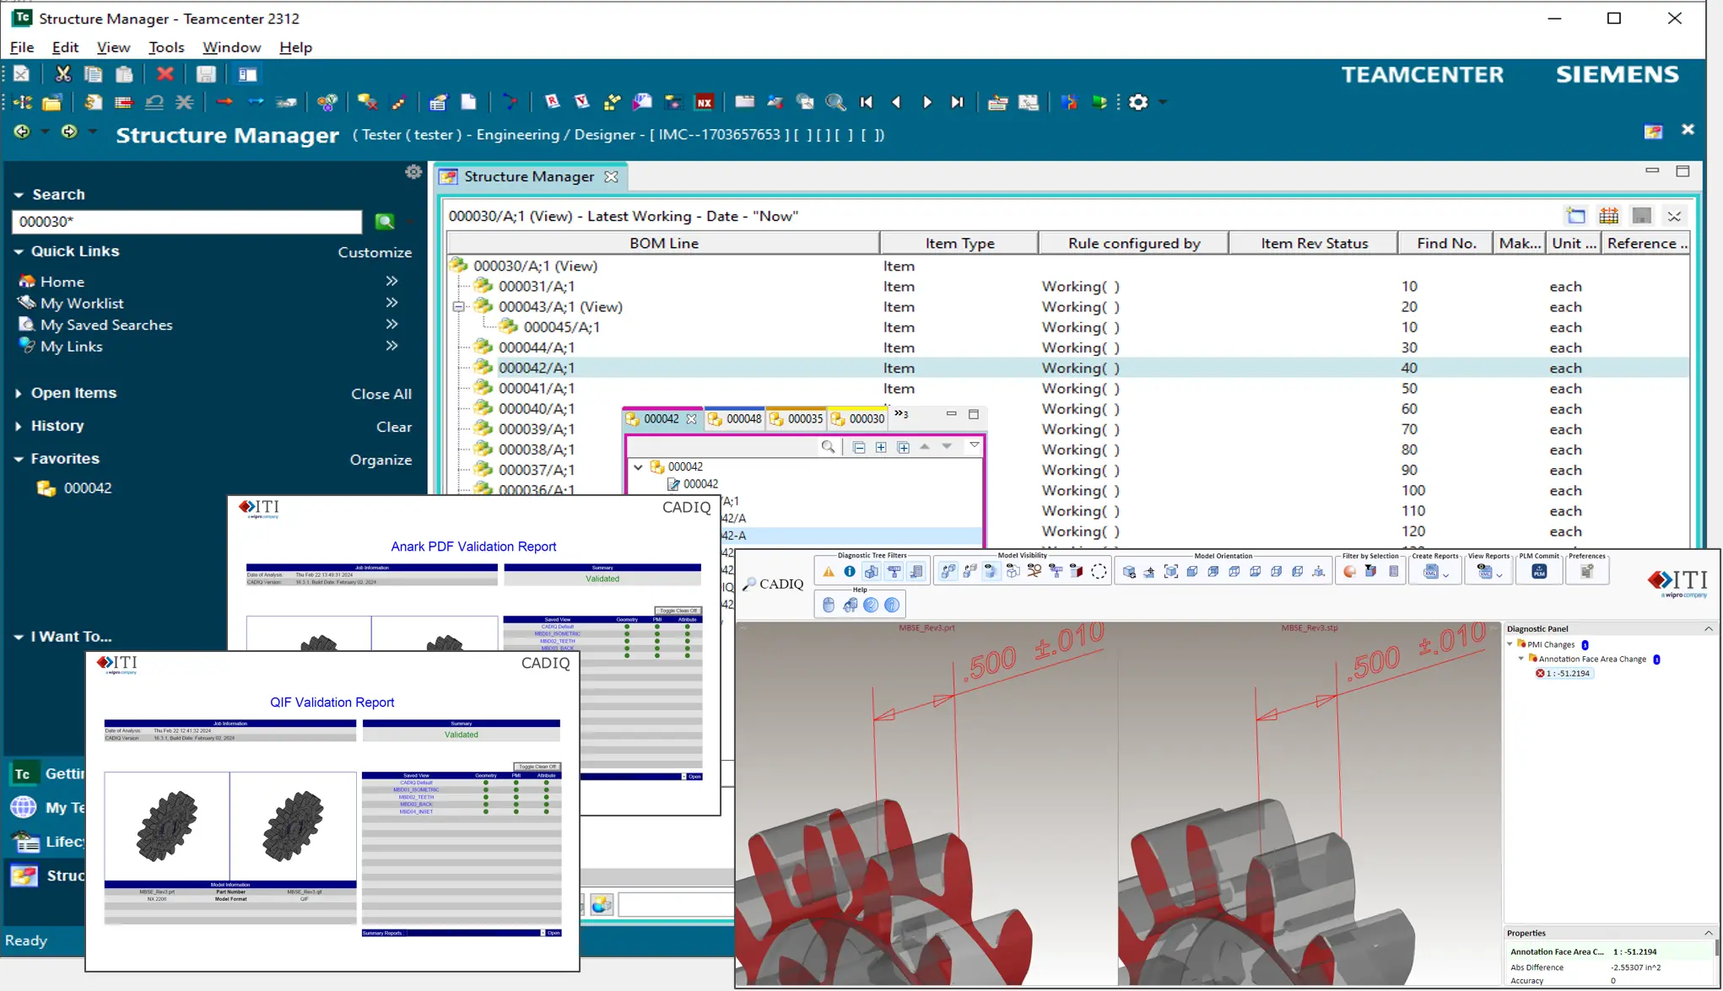Click the Fit All Model Orientation icon
Viewport: 1723px width, 991px height.
pyautogui.click(x=1171, y=572)
